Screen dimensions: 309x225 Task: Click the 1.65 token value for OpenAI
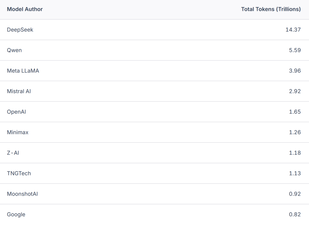point(295,112)
